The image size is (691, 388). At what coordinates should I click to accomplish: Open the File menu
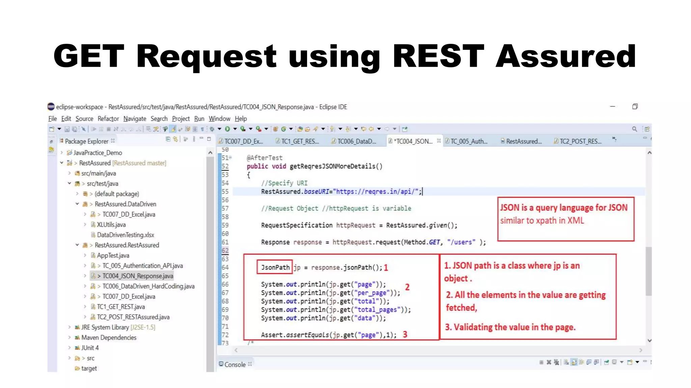(52, 119)
